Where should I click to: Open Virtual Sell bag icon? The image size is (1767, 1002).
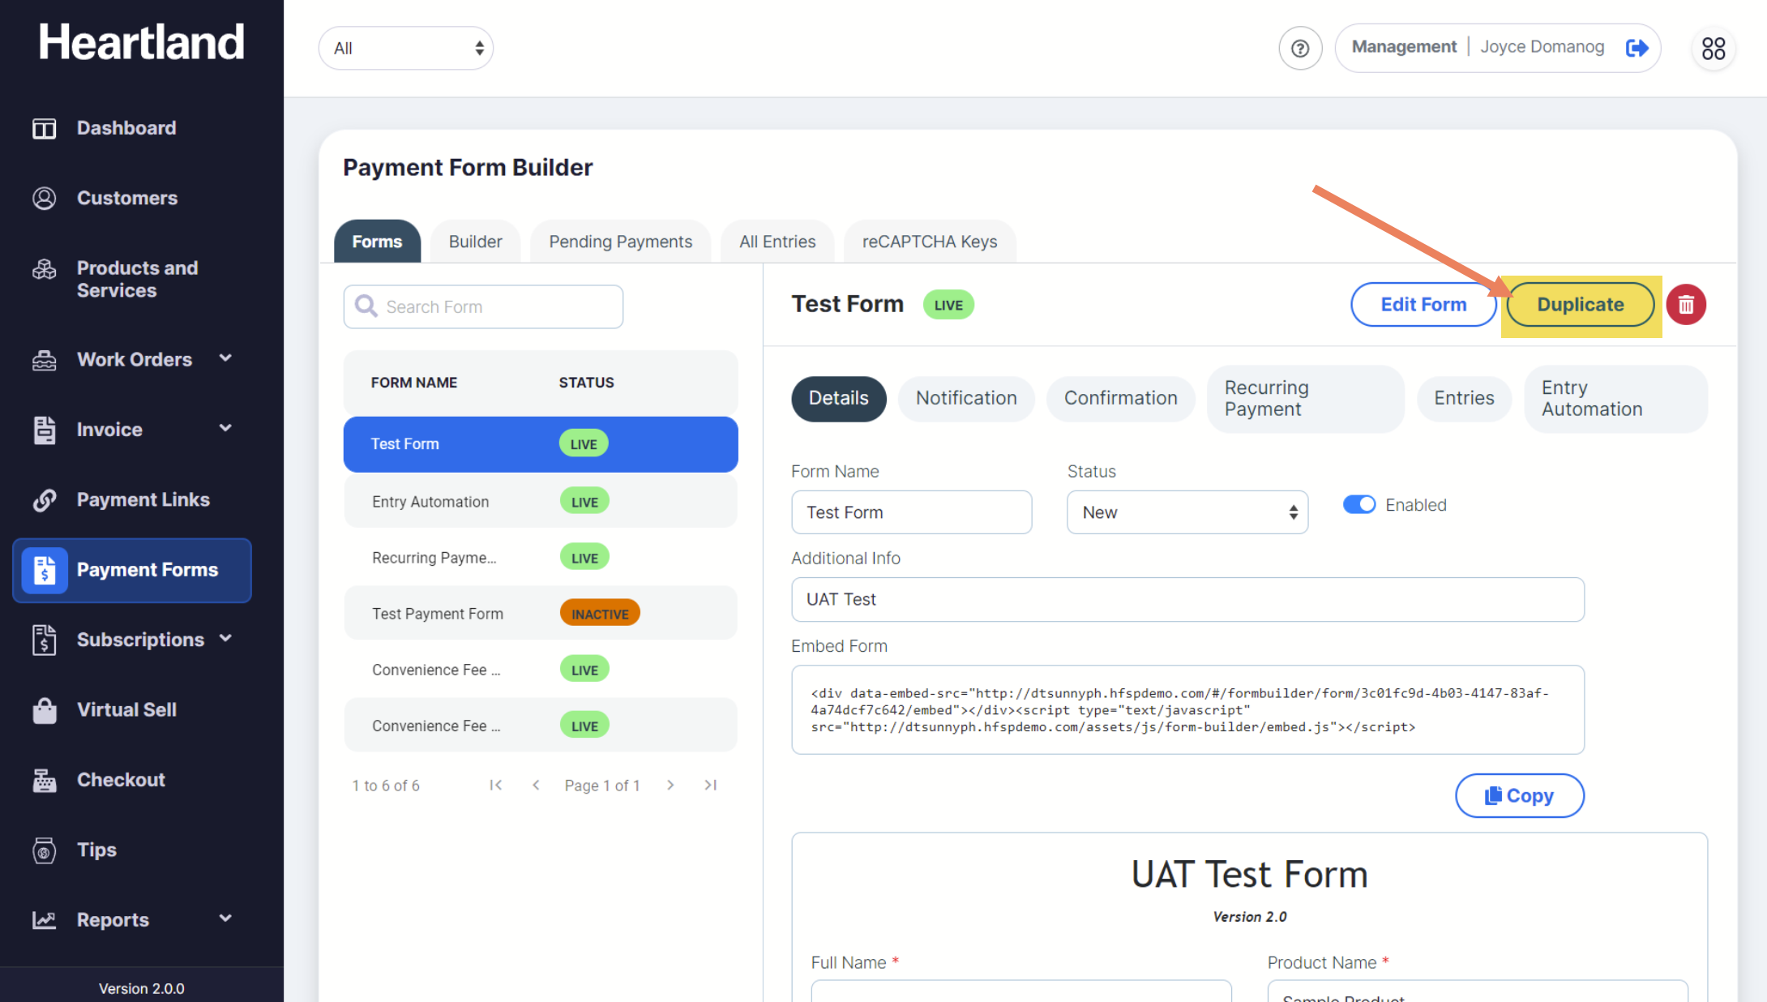[x=44, y=710]
